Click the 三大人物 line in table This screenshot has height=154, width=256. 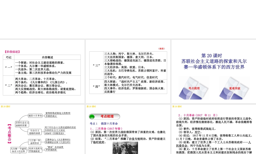(129, 54)
